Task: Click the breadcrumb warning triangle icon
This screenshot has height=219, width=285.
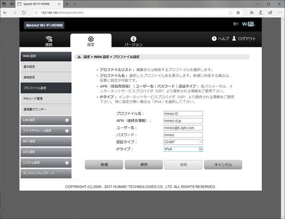Action: pyautogui.click(x=79, y=57)
